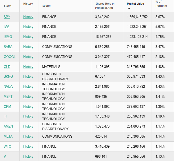Open History link for WFC
174x161 pixels.
28,147
